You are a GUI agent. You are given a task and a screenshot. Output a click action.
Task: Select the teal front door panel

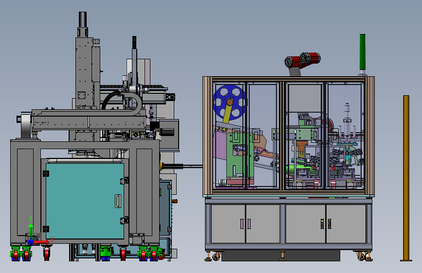[x=85, y=201]
